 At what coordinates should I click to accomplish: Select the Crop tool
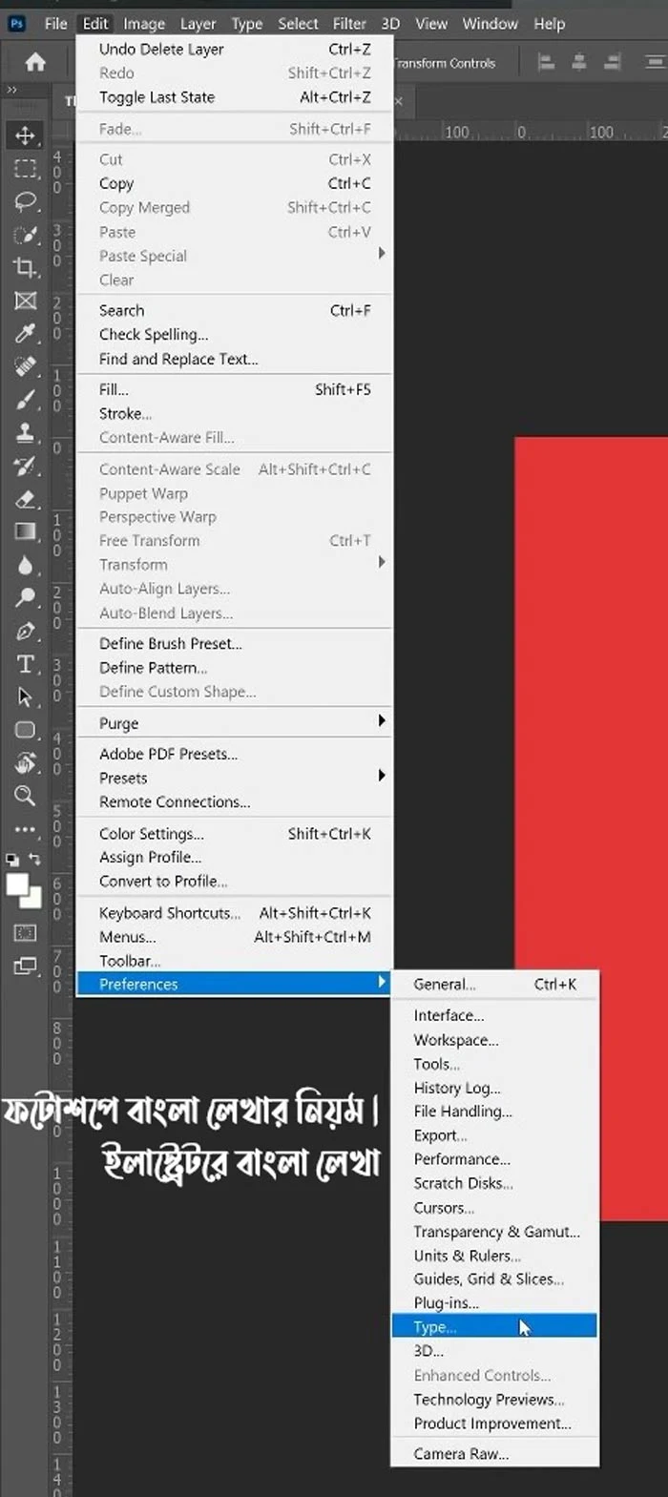pyautogui.click(x=26, y=268)
